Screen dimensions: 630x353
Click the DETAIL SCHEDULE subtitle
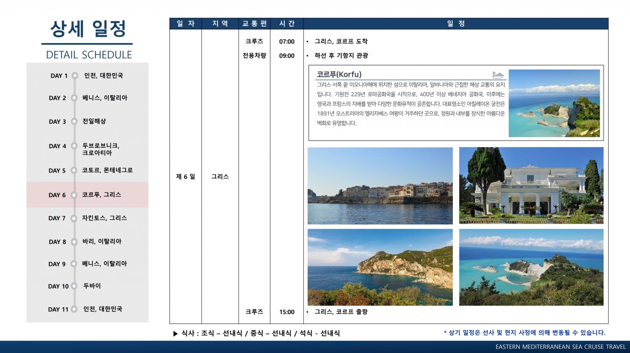point(89,55)
